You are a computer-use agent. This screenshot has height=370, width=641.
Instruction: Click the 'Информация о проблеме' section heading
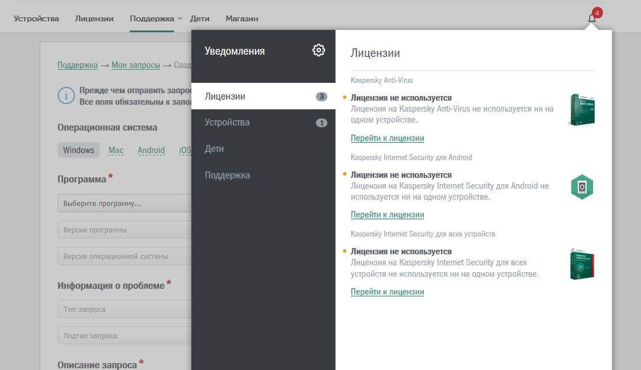111,285
